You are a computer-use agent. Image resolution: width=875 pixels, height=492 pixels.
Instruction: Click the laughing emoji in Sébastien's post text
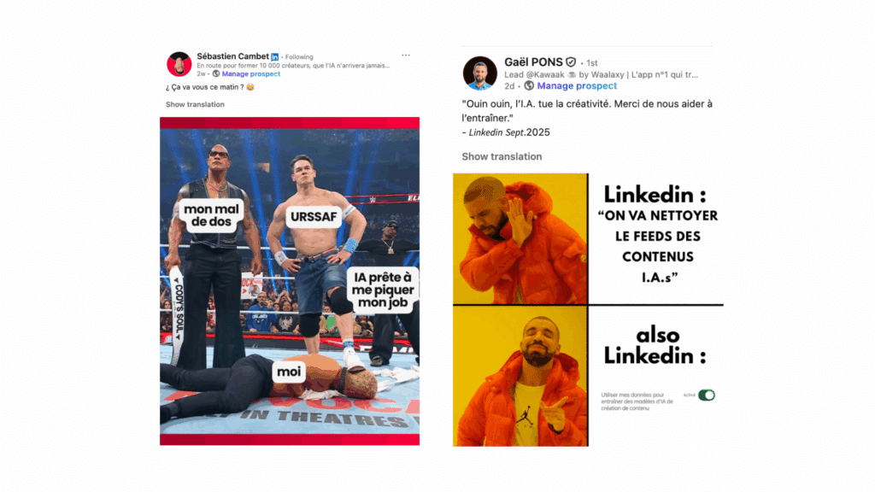tap(250, 87)
